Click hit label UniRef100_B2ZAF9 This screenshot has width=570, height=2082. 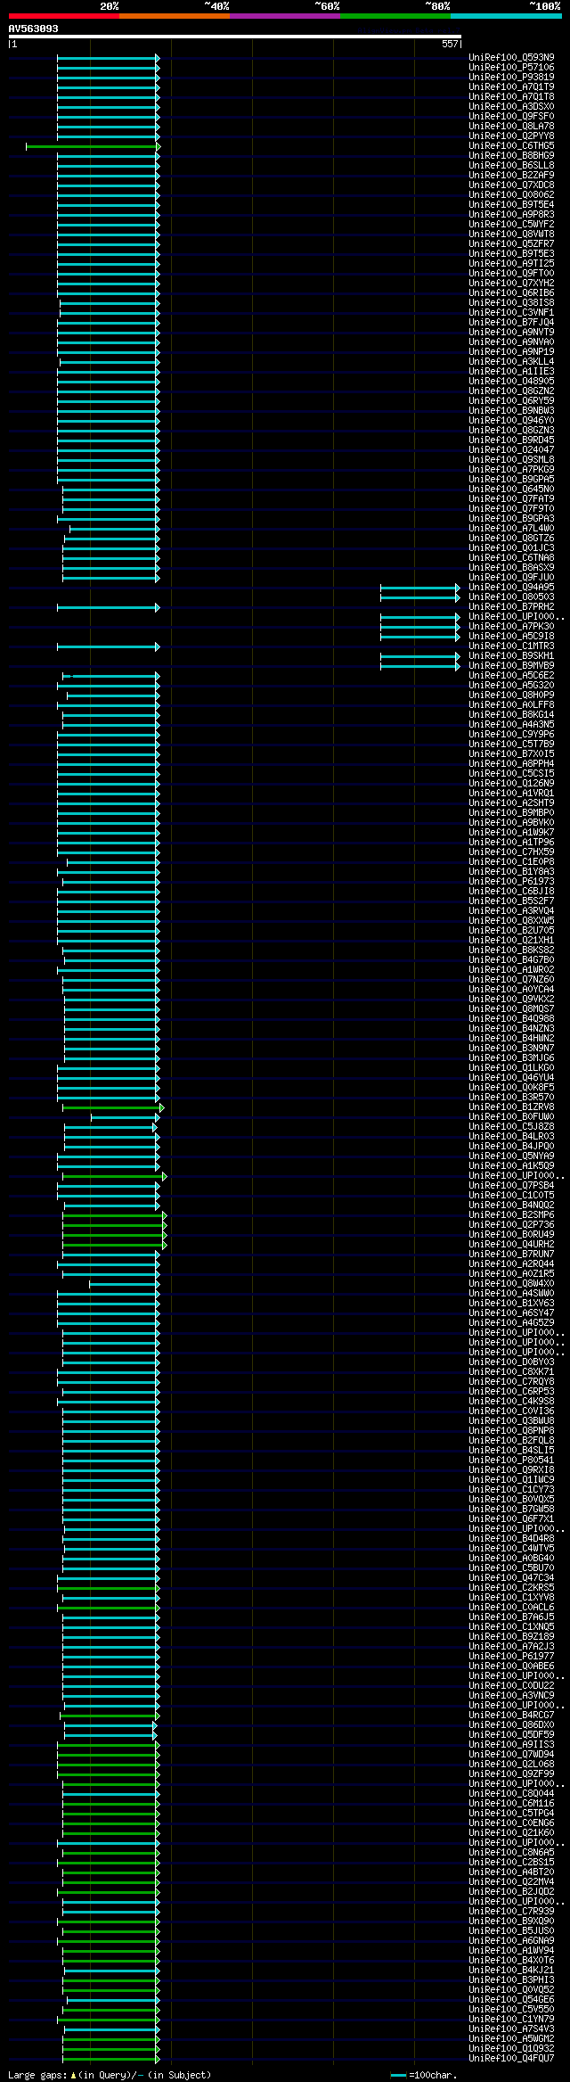pyautogui.click(x=511, y=176)
